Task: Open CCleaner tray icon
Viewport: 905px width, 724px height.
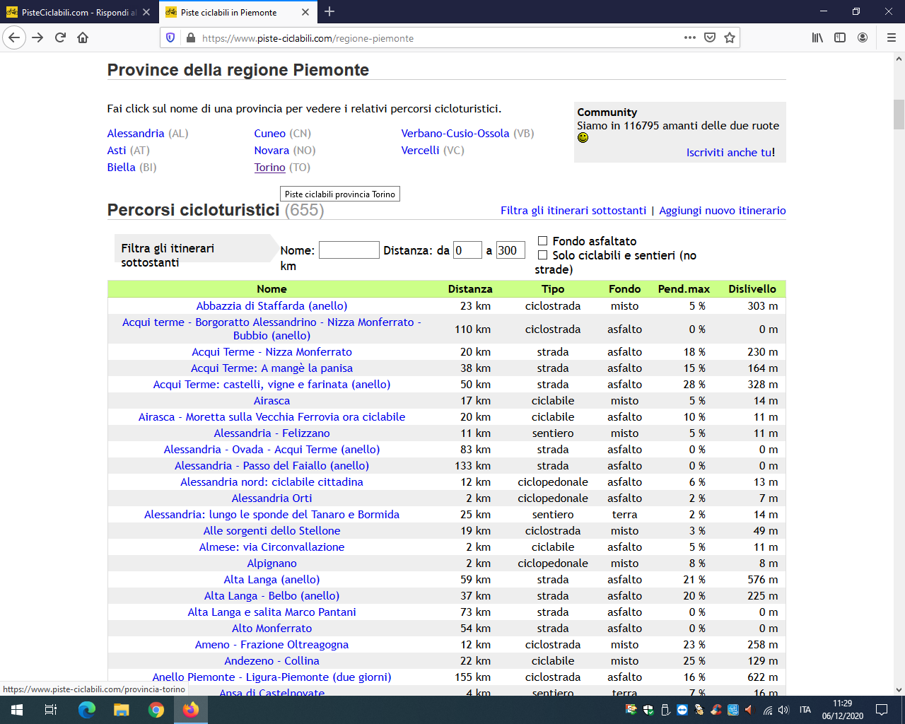Action: 716,710
